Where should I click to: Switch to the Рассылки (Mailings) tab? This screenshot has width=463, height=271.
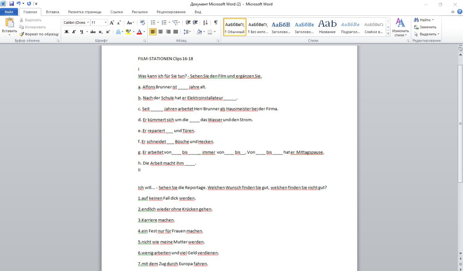[140, 12]
